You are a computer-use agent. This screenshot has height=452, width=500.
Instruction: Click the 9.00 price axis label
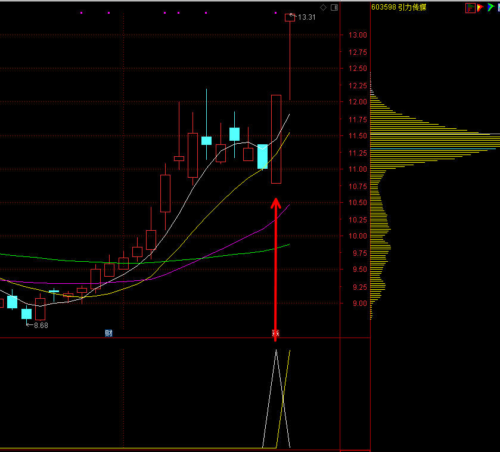click(359, 304)
